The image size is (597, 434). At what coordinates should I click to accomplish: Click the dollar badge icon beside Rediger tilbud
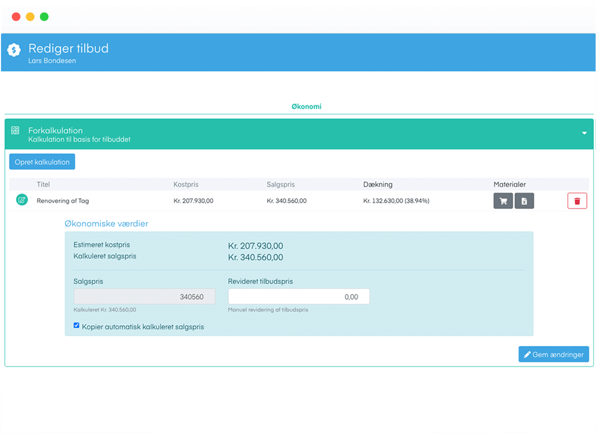click(x=14, y=50)
